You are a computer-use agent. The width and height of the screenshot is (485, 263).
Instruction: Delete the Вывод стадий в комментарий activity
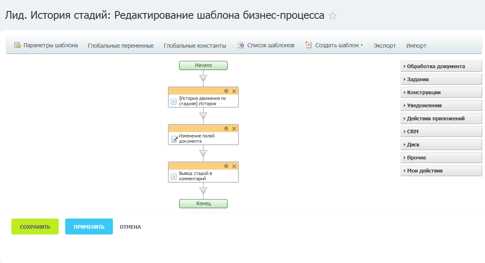coord(234,166)
